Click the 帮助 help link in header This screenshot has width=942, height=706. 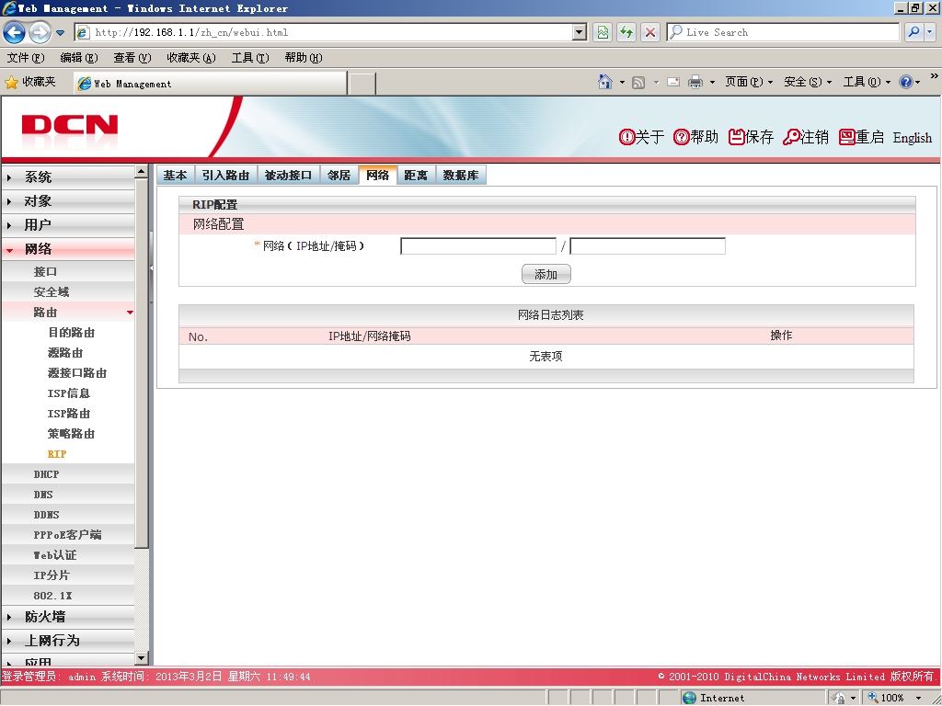pyautogui.click(x=695, y=137)
